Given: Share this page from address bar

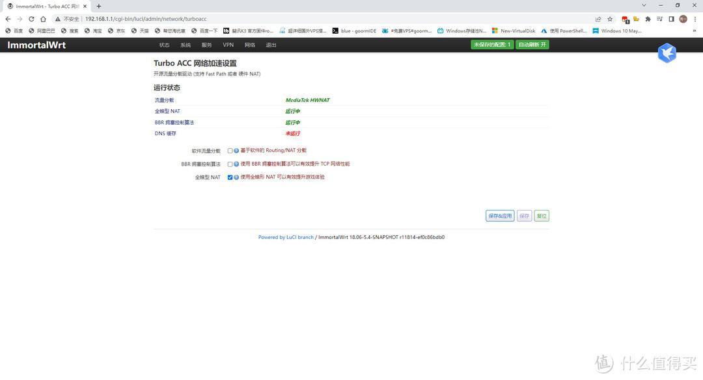Looking at the screenshot, I should pos(598,19).
